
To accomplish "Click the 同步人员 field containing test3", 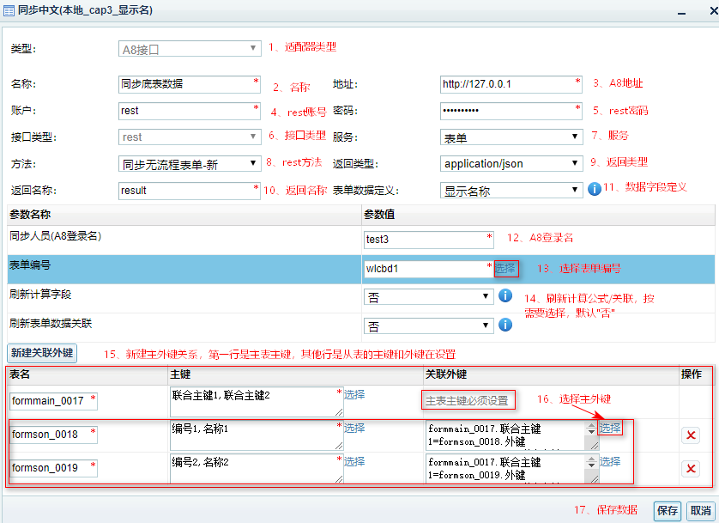I will pos(426,240).
